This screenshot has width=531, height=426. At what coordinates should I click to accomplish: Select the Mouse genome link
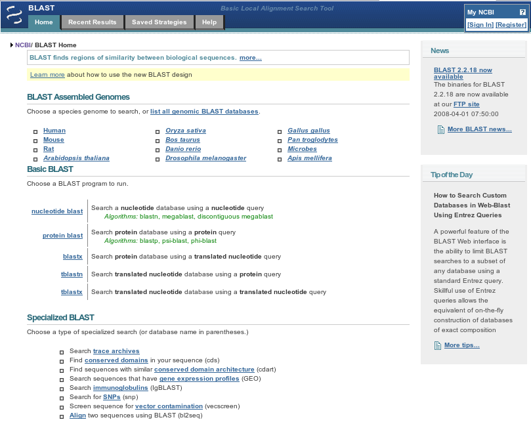[x=54, y=140]
